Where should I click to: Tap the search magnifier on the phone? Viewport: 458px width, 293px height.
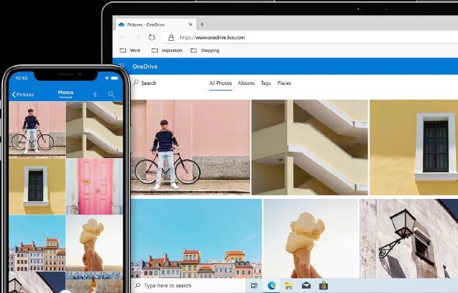click(x=111, y=95)
